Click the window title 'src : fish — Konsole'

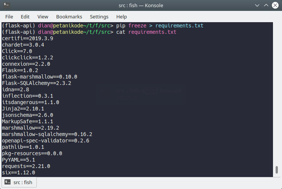141,6
